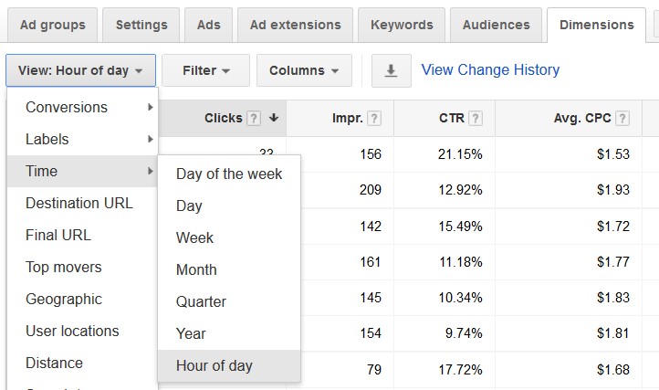Open the Impr. column help icon
Screen dimensions: 659x390
point(374,118)
